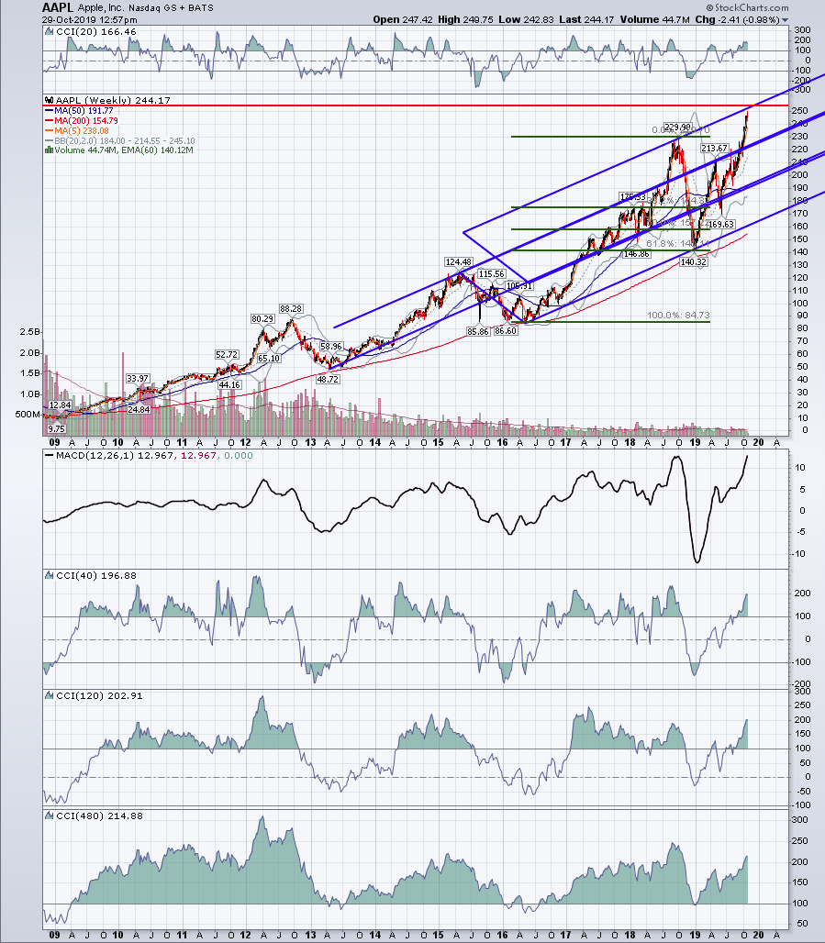This screenshot has height=943, width=825.
Task: Click the CCI(40) area chart icon
Action: pyautogui.click(x=49, y=575)
